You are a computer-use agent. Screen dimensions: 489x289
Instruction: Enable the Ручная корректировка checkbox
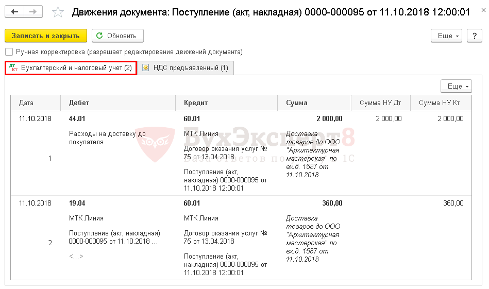click(9, 52)
